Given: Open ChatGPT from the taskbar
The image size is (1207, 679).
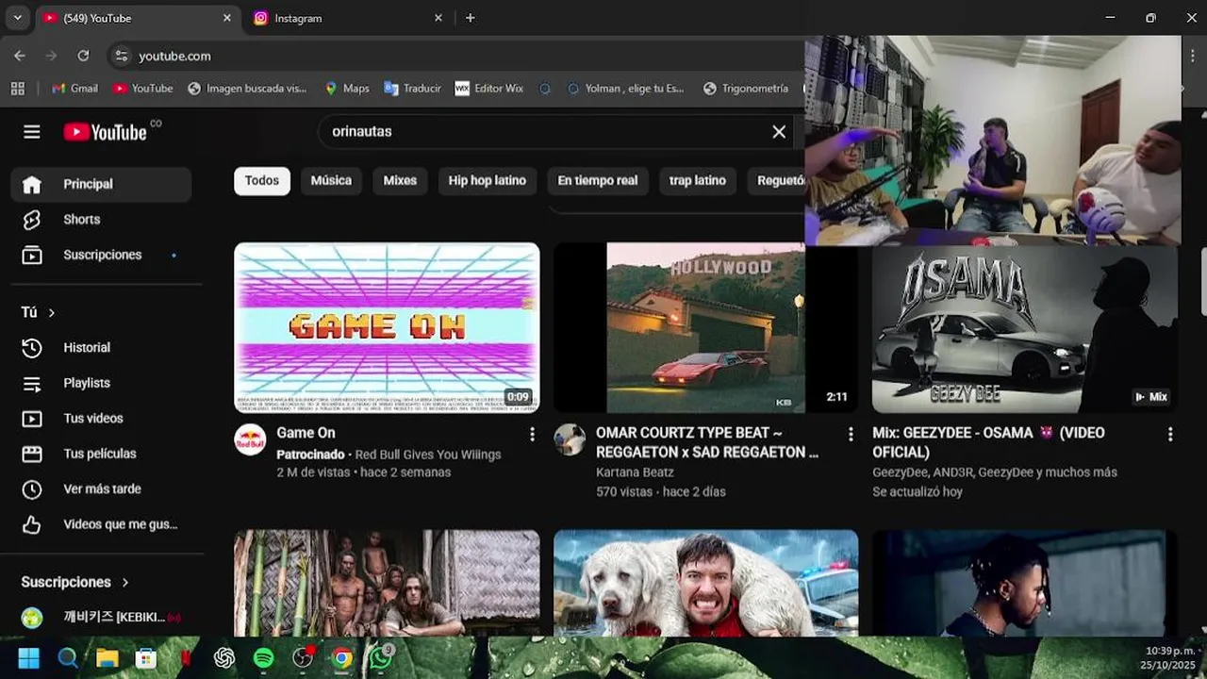Looking at the screenshot, I should pos(224,658).
